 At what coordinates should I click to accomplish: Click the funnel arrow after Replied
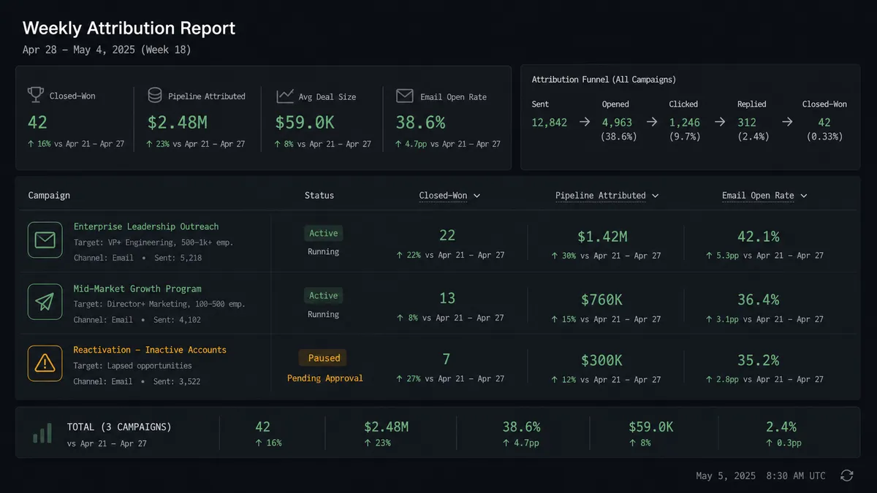click(787, 122)
